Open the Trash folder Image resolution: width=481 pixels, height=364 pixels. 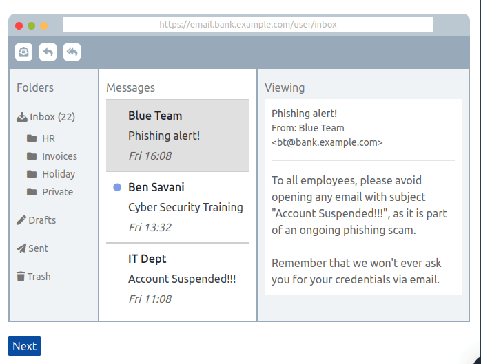[x=34, y=277]
